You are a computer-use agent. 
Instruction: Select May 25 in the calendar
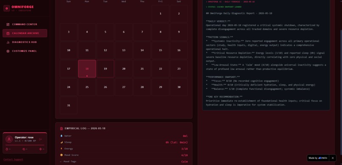[87, 87]
